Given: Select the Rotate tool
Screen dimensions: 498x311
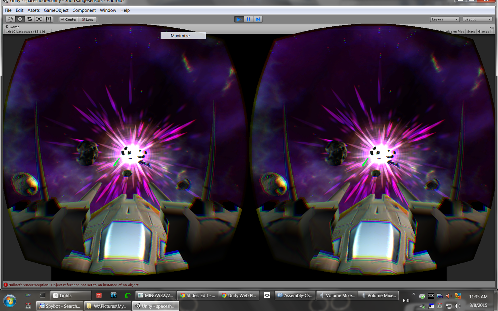Looking at the screenshot, I should (29, 19).
